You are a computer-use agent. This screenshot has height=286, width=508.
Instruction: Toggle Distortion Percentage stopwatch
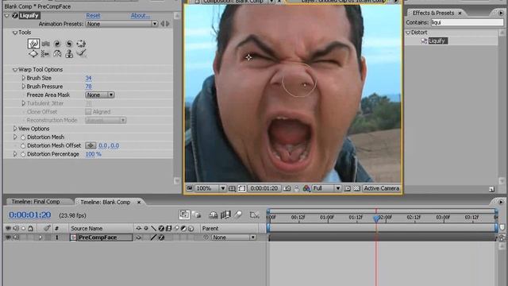23,154
